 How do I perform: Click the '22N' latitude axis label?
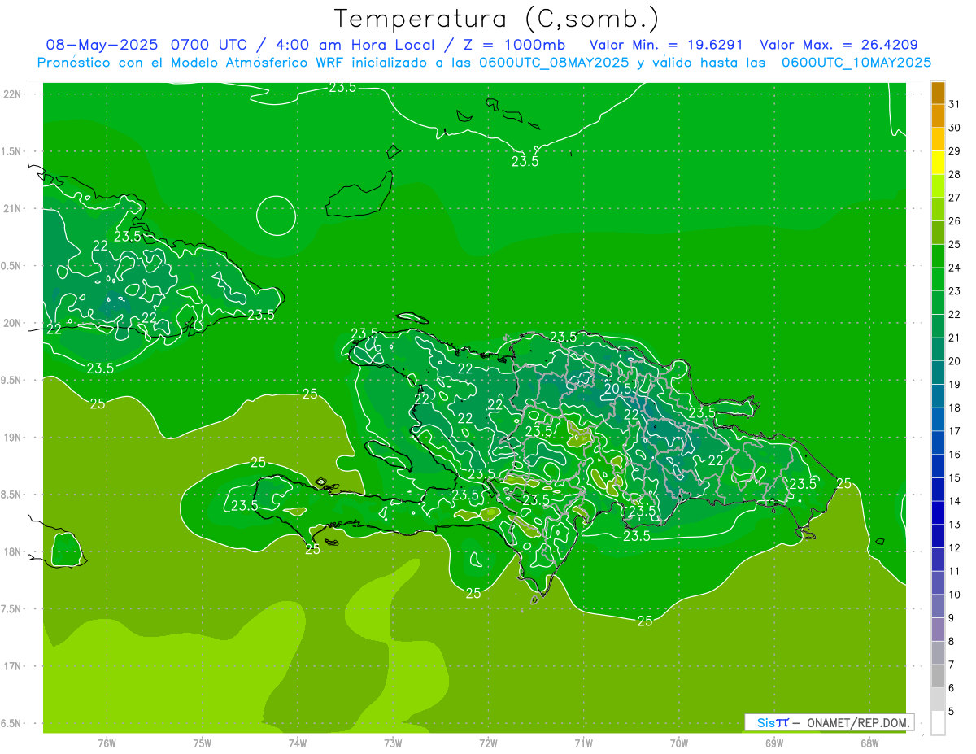(12, 94)
